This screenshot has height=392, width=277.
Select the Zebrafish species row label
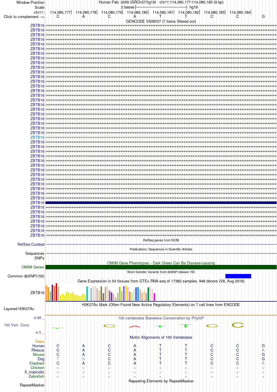click(36, 376)
